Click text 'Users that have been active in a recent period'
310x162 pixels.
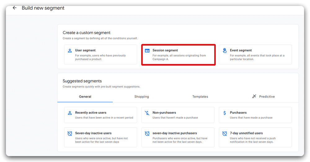[104, 118]
